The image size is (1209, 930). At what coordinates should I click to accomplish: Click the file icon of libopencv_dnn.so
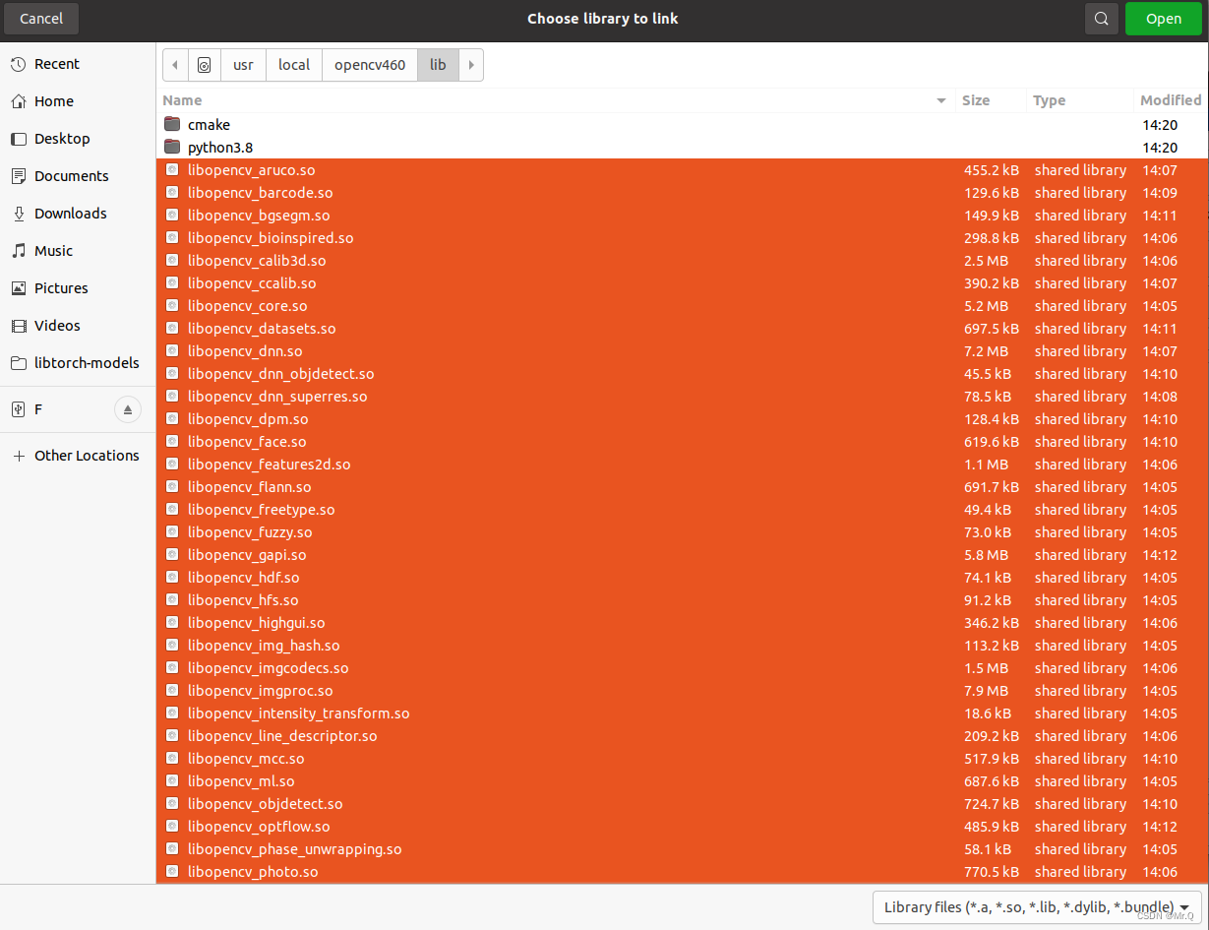point(172,350)
